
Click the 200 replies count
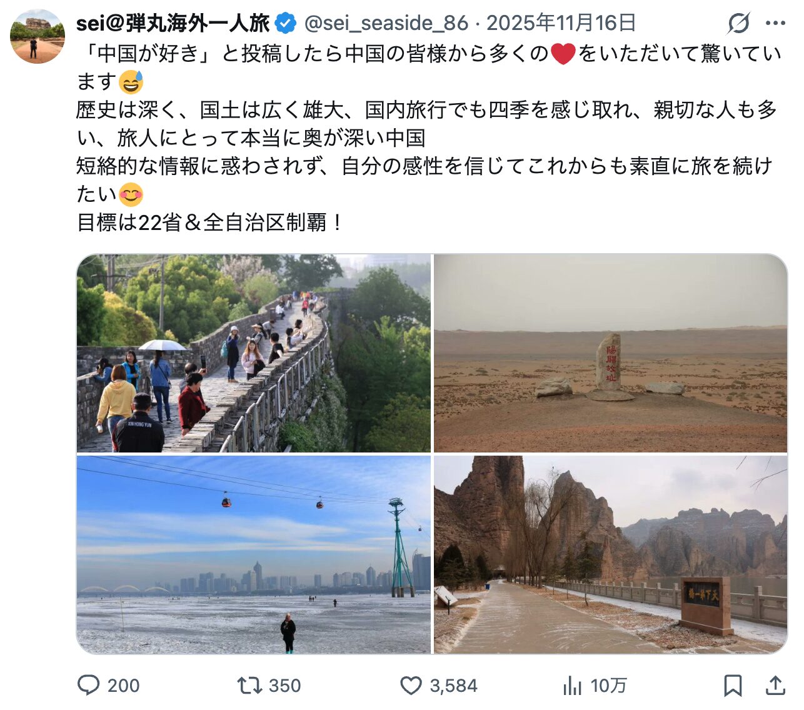click(x=123, y=686)
